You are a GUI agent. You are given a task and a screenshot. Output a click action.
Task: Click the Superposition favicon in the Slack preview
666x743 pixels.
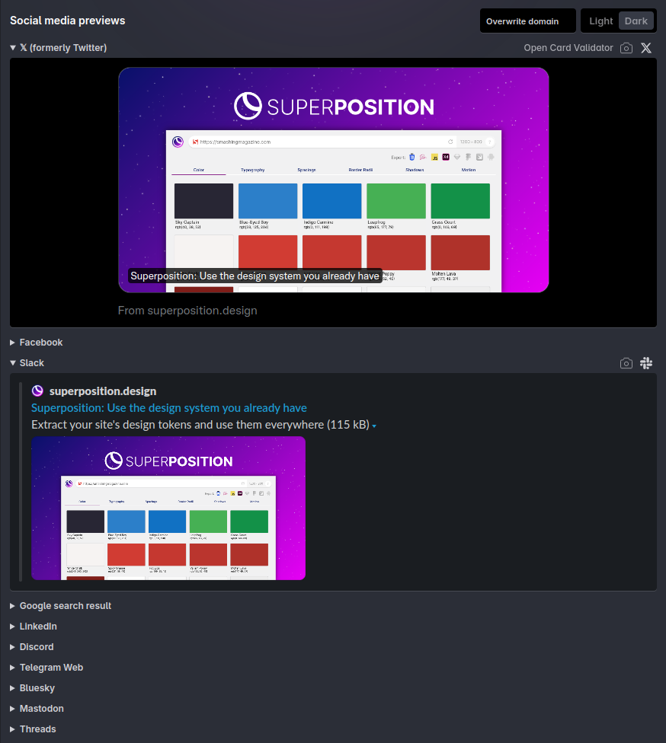pos(37,391)
